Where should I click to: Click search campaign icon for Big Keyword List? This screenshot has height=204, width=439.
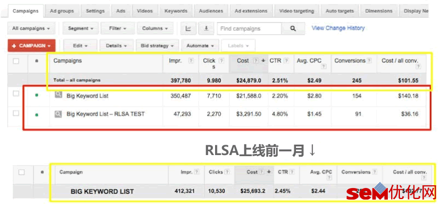[58, 95]
